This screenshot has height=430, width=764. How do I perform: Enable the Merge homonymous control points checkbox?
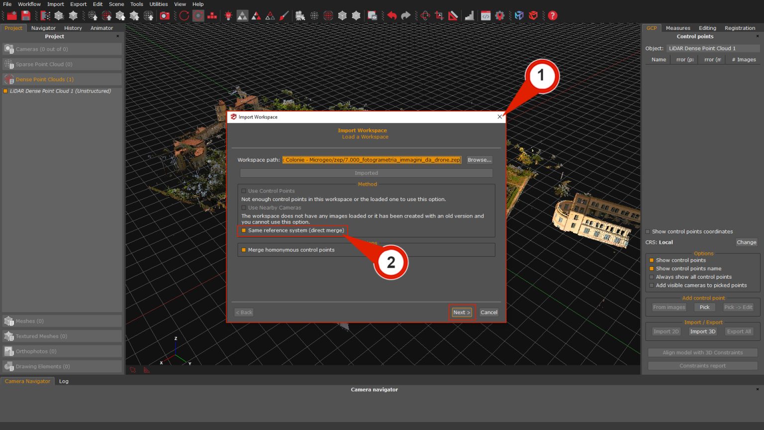click(x=243, y=250)
